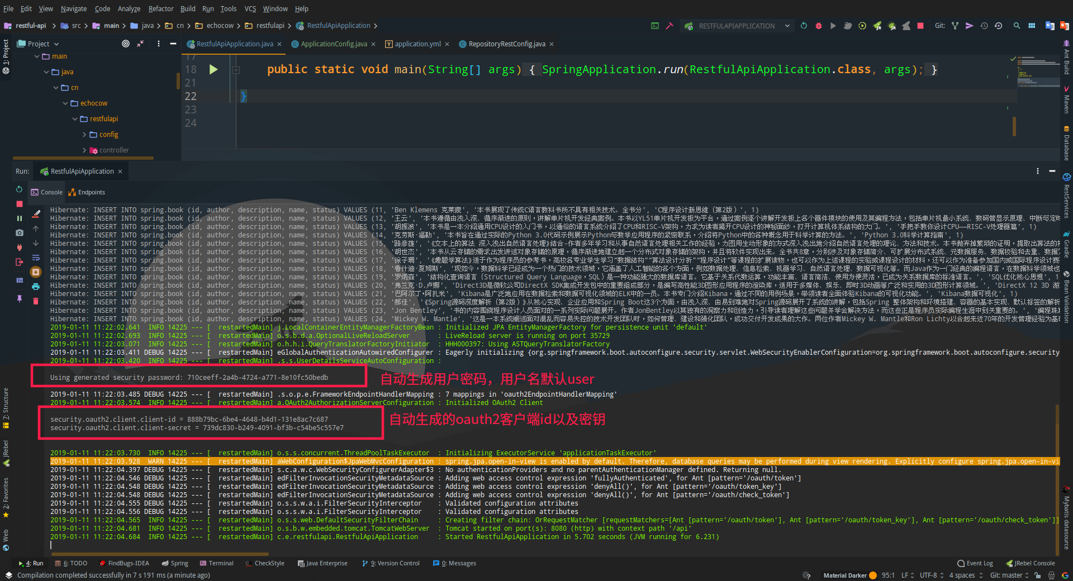Viewport: 1073px width, 581px height.
Task: Collapse the main folder in tree
Action: coord(37,56)
